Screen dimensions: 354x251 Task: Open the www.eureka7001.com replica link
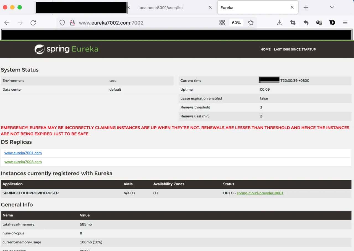tap(23, 153)
